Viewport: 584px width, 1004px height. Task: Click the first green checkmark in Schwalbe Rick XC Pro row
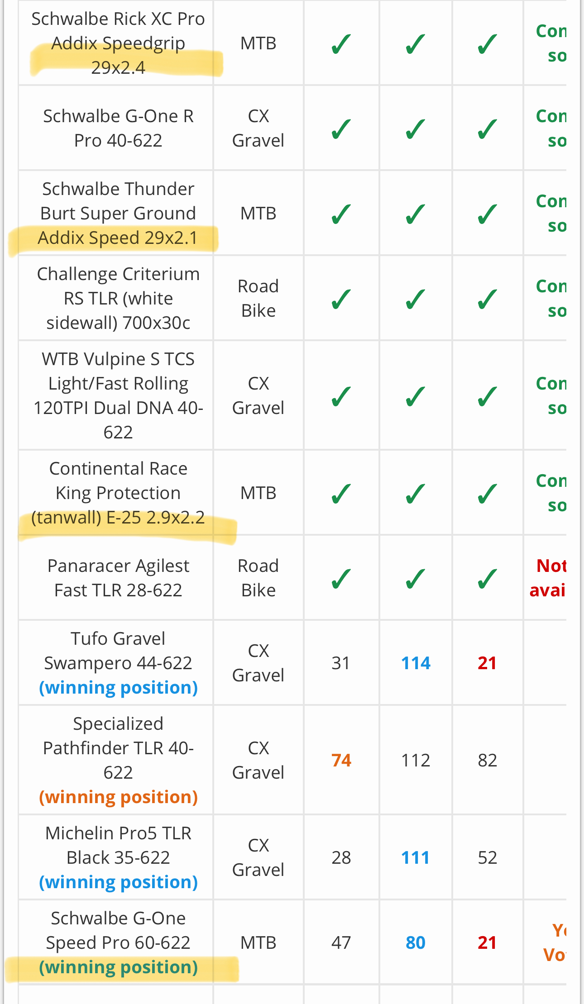pyautogui.click(x=341, y=44)
